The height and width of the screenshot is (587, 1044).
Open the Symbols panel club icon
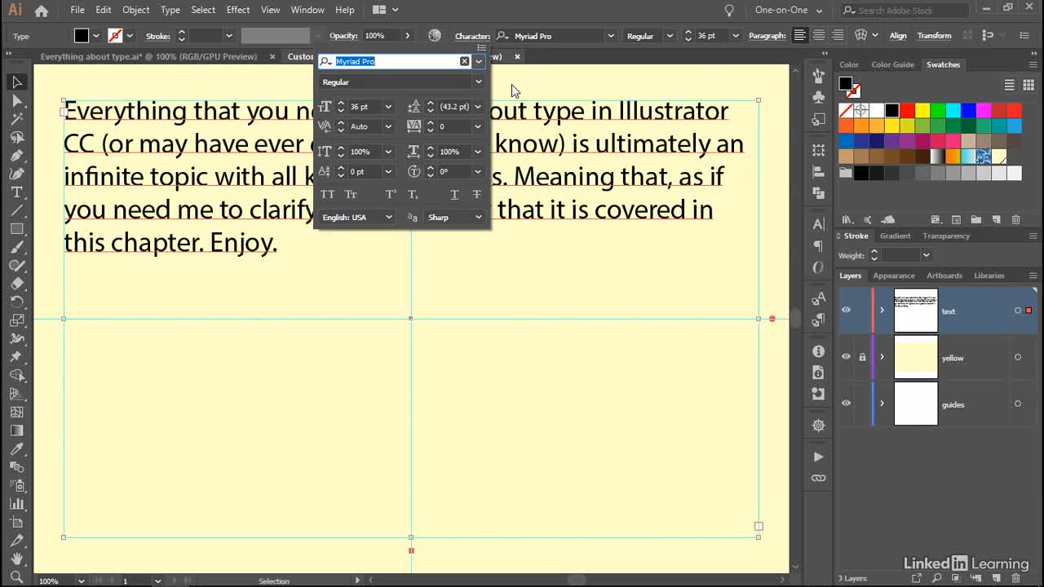[x=818, y=96]
